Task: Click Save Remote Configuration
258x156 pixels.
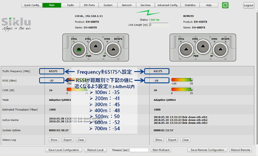Action: click(207, 150)
